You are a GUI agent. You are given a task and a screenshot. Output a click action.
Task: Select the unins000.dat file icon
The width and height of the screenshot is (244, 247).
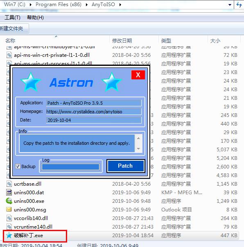tap(9, 192)
